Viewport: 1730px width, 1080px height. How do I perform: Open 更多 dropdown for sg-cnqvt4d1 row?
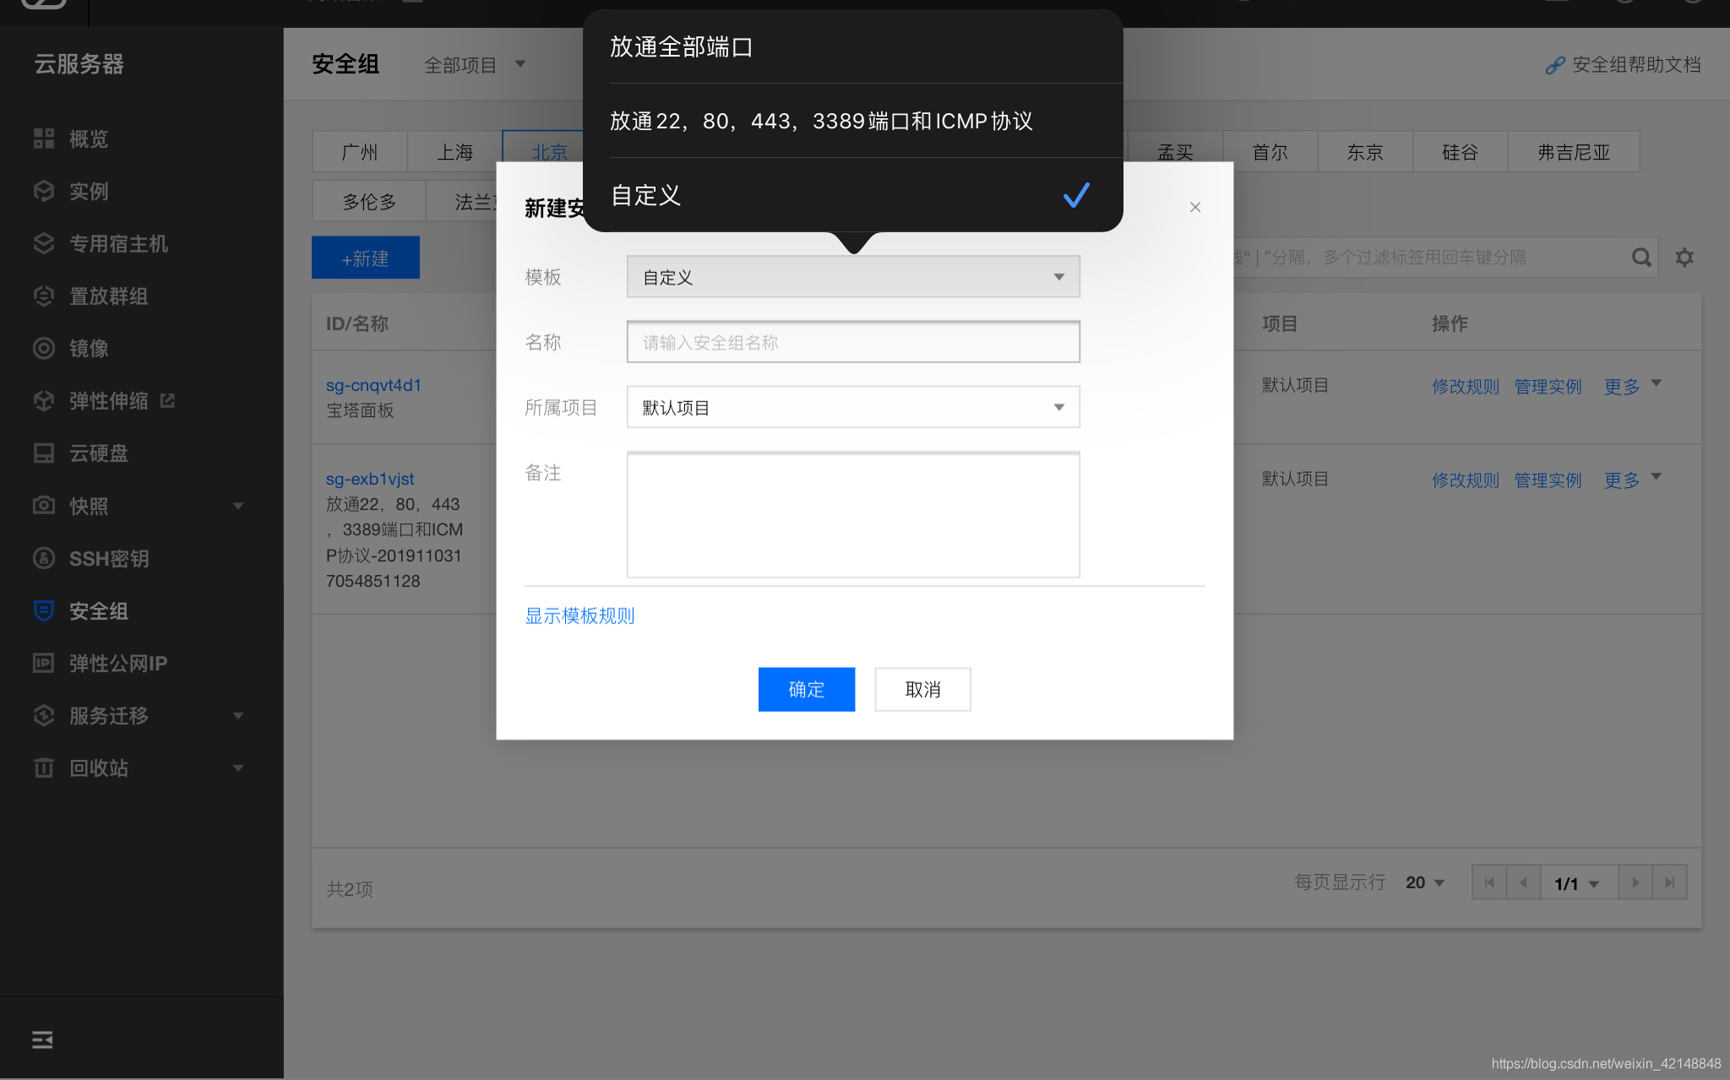(x=1632, y=386)
